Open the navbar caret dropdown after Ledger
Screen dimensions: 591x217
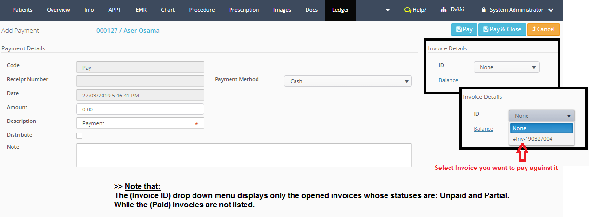(x=389, y=10)
